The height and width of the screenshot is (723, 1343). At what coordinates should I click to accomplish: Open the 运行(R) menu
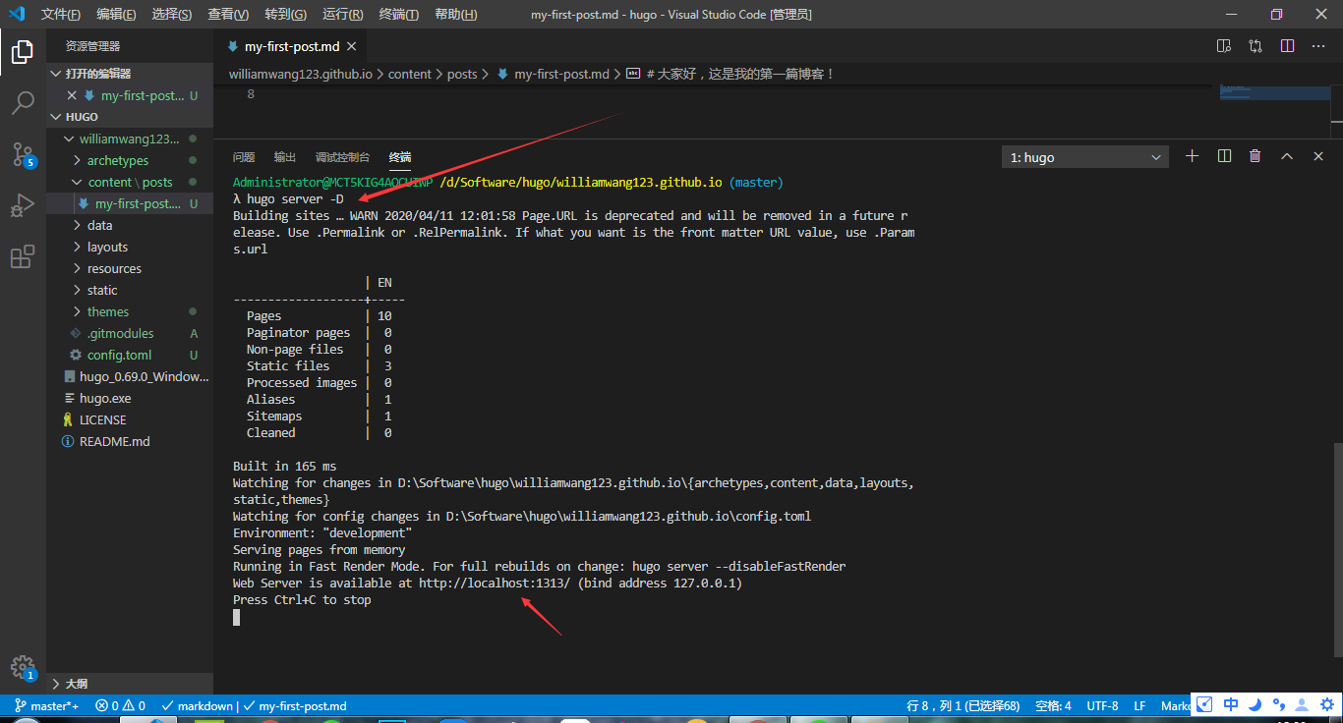point(342,14)
